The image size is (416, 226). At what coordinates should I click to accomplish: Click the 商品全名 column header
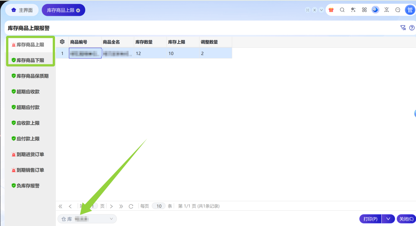pos(117,42)
